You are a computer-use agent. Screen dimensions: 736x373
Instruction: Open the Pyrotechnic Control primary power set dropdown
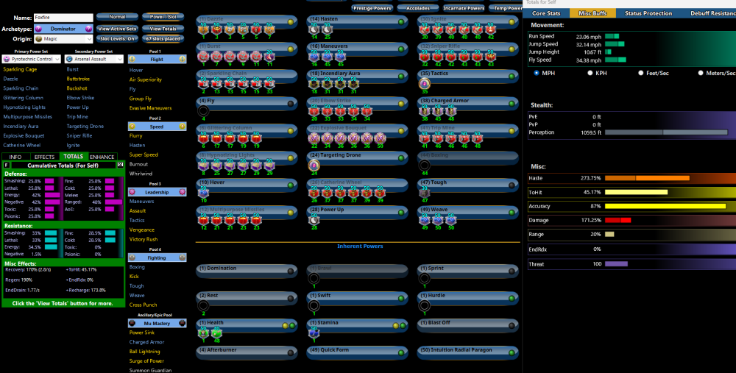[x=32, y=59]
